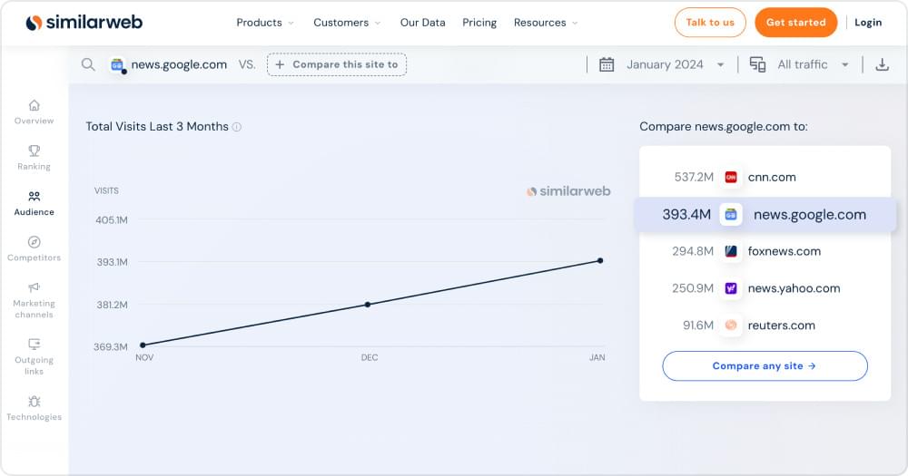The height and width of the screenshot is (476, 908).
Task: Select cnn.com in comparison list
Action: click(771, 177)
